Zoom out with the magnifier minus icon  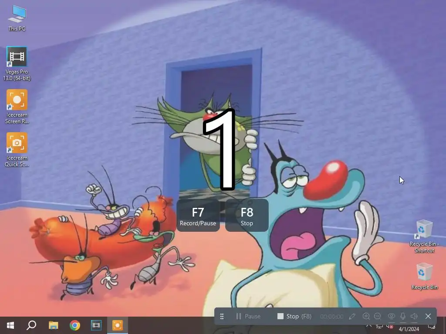pyautogui.click(x=378, y=316)
